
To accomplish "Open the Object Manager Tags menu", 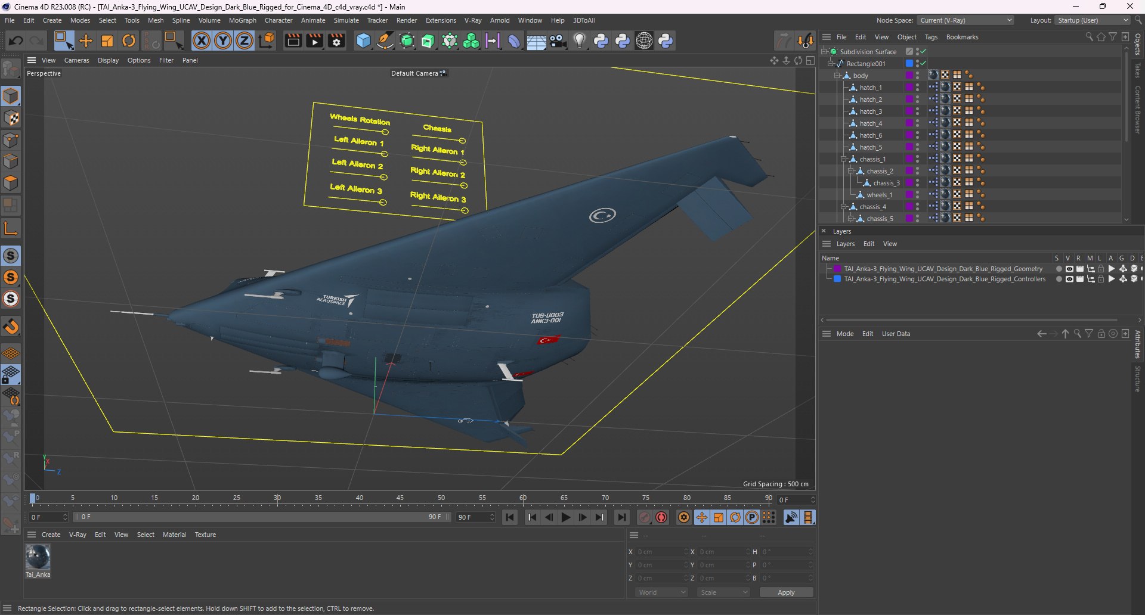I will coord(931,37).
